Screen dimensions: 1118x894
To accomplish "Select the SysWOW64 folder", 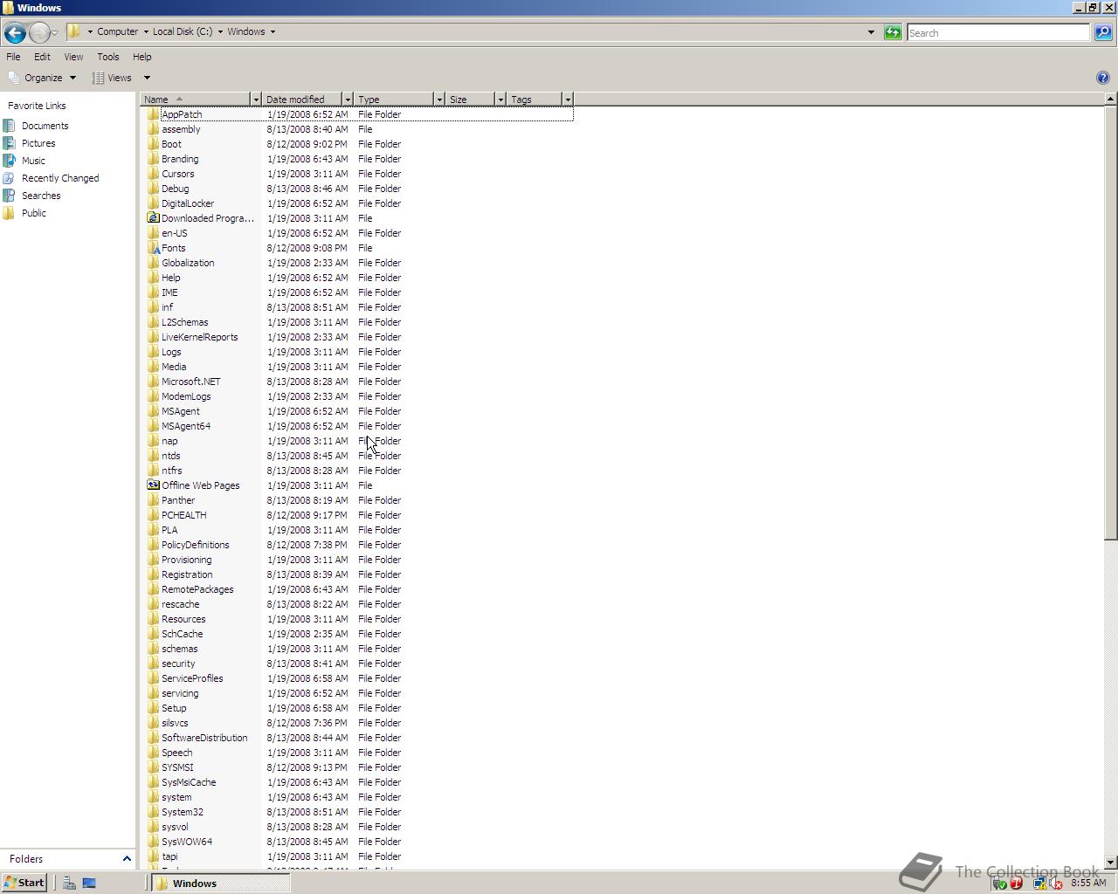I will click(x=187, y=842).
